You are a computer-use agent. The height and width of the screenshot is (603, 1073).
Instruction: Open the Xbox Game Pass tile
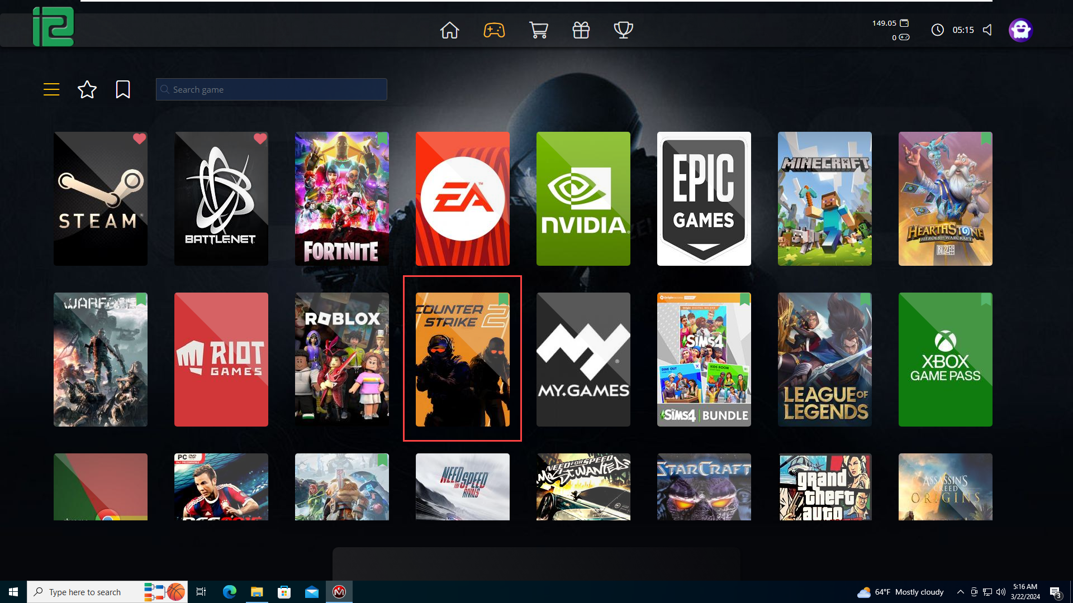tap(946, 360)
